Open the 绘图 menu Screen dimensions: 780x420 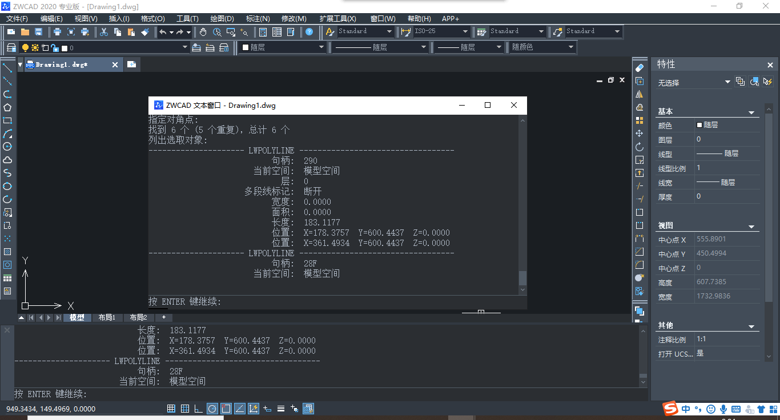pos(222,18)
